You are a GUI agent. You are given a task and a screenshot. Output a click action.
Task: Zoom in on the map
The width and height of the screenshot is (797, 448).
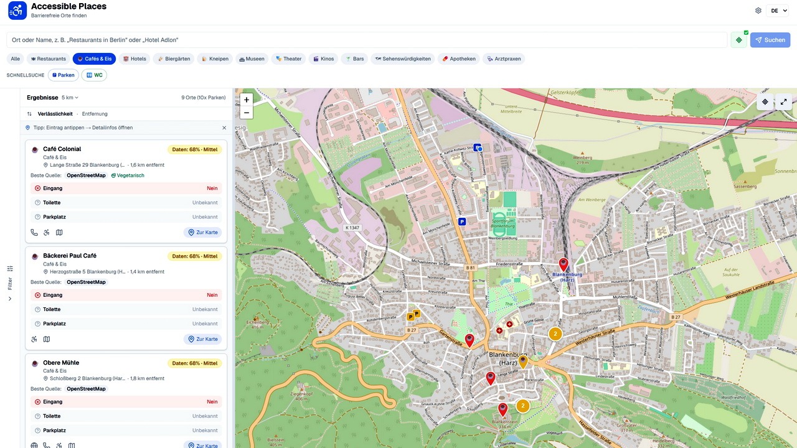(247, 100)
